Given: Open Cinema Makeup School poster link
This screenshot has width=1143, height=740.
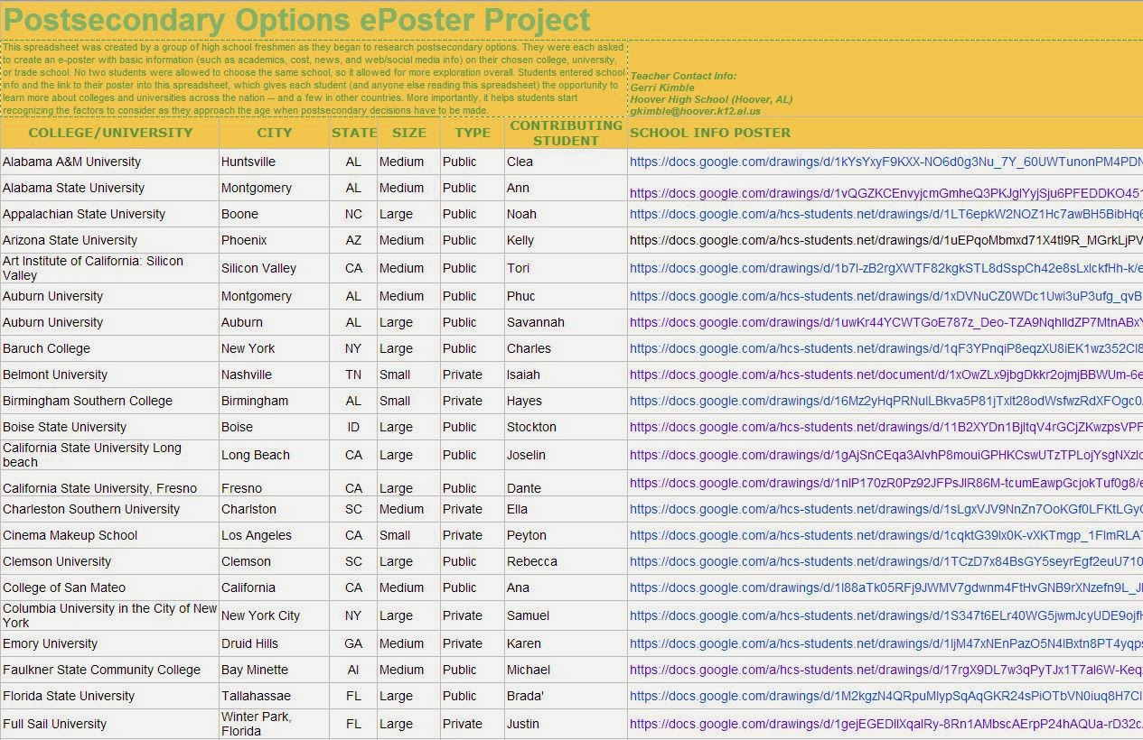Looking at the screenshot, I should (x=885, y=535).
